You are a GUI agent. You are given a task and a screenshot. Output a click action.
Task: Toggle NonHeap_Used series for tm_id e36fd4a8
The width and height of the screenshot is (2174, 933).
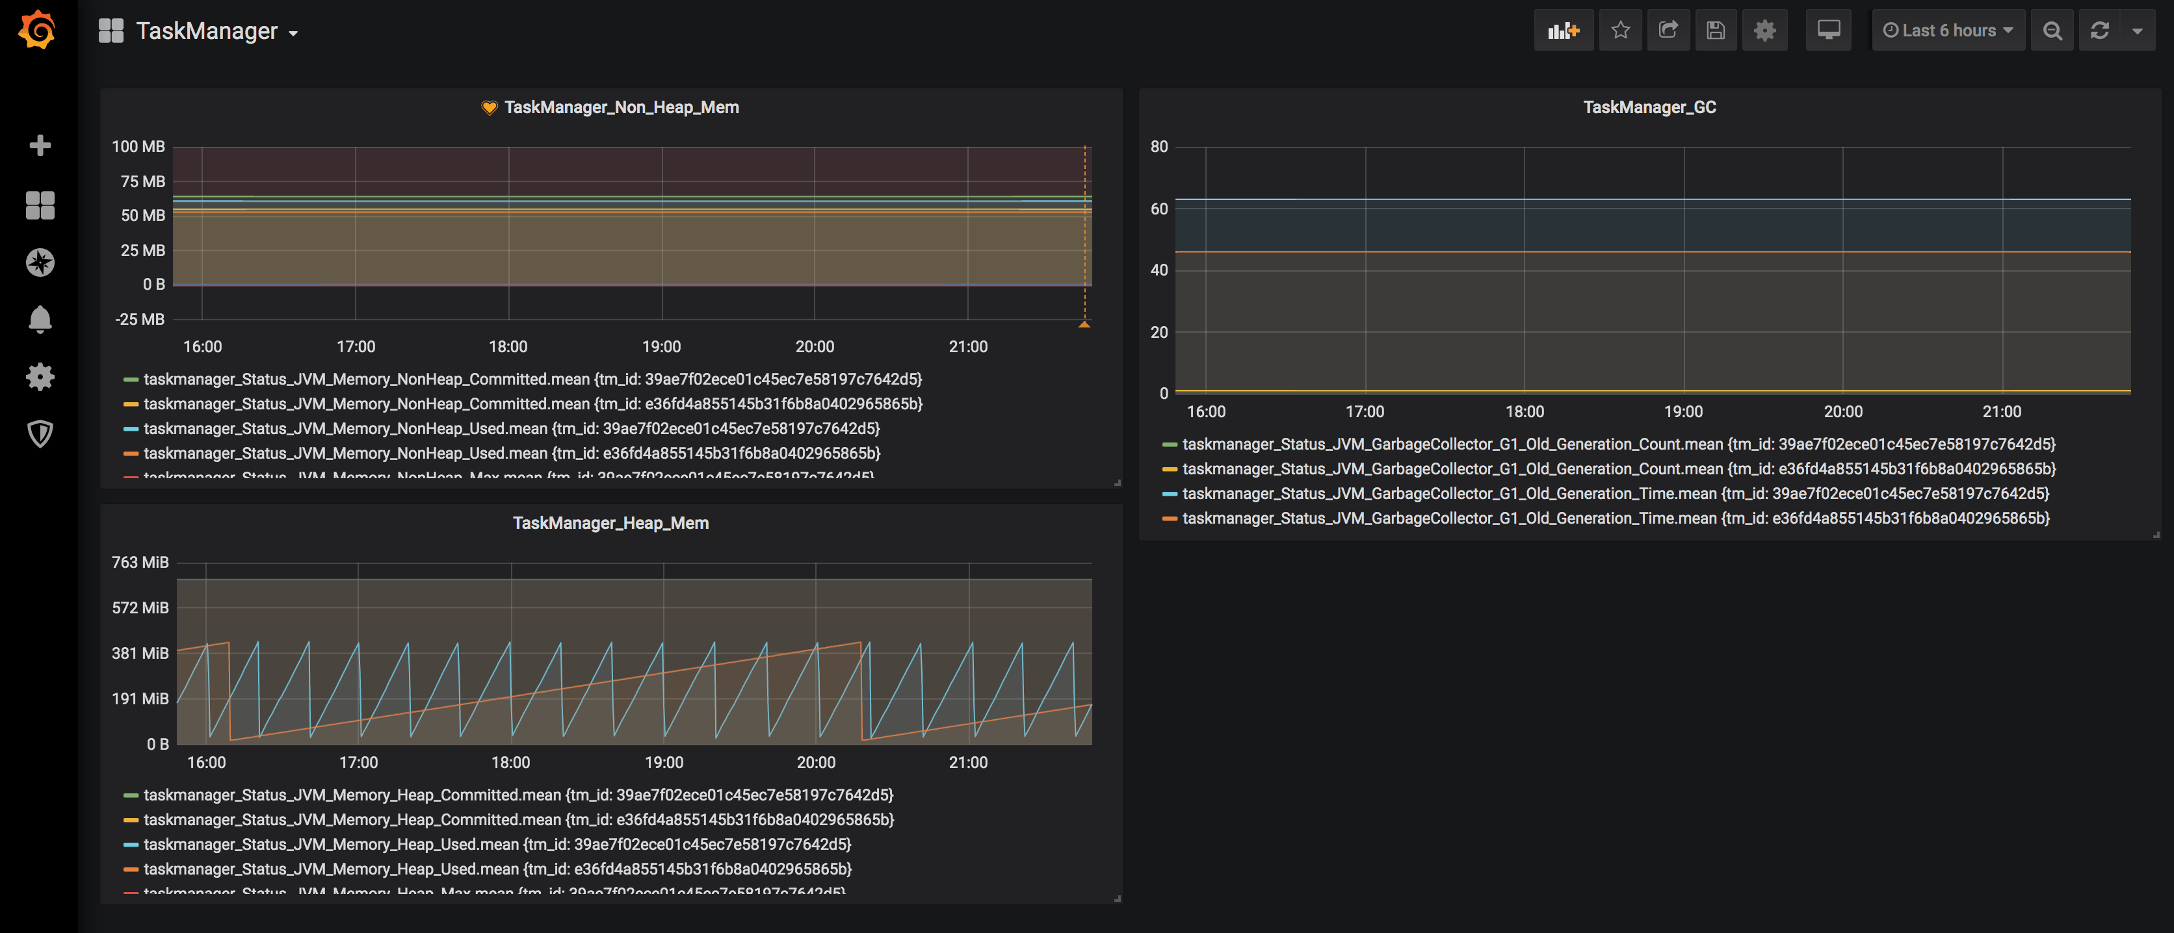(512, 453)
